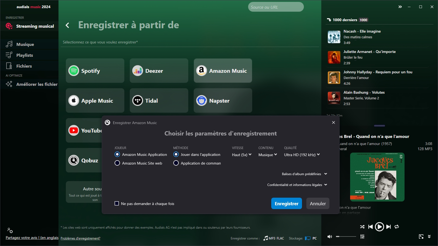Click the panel resize handle above Brel title
438x246 pixels.
(379, 126)
